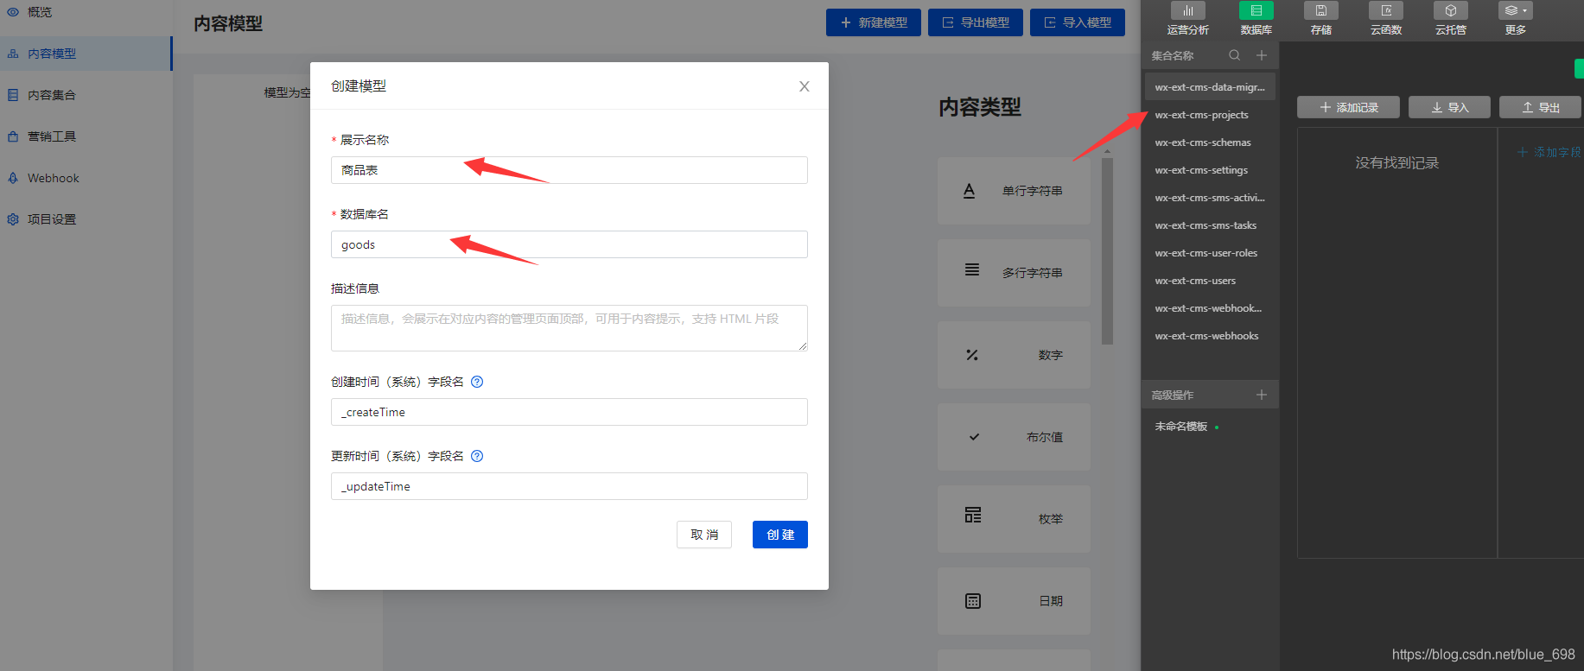The image size is (1584, 671).
Task: Click the 导出模型 button
Action: pos(976,22)
